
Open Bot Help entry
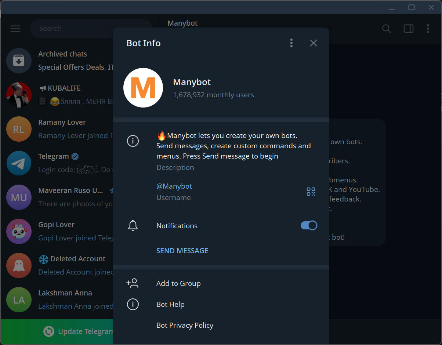tap(170, 304)
